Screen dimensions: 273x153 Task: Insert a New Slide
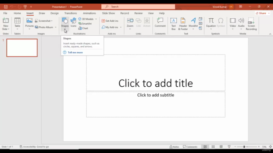click(x=6, y=24)
